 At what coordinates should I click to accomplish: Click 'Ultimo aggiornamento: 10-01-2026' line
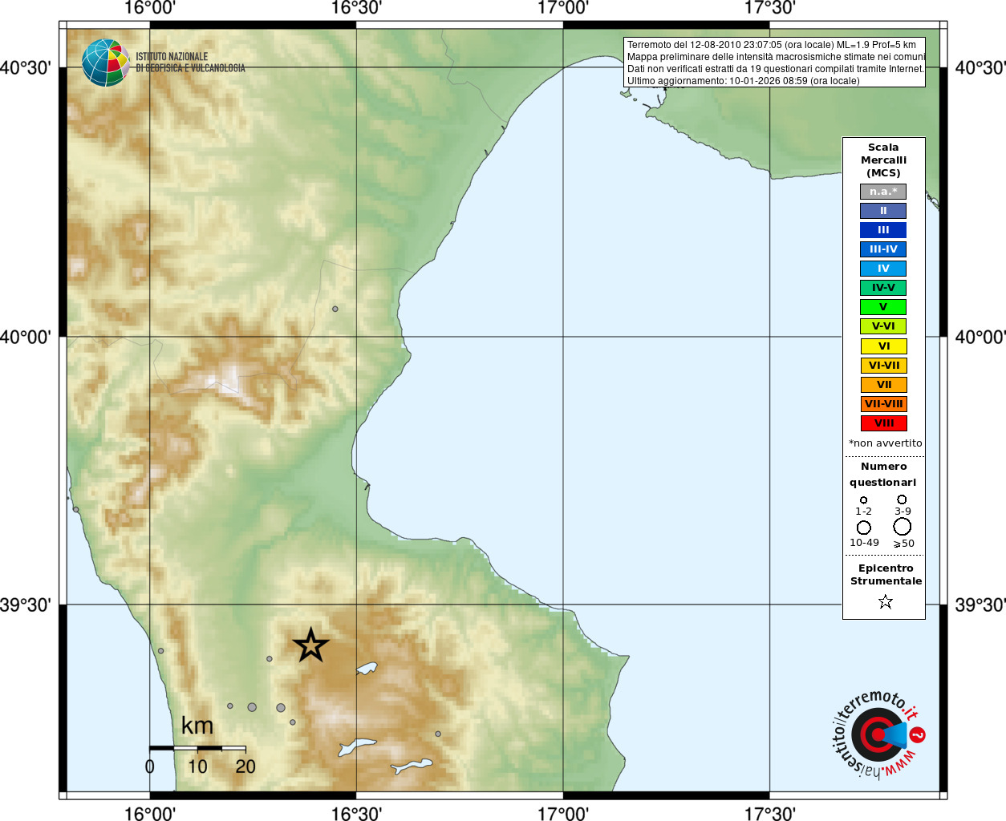coord(743,81)
